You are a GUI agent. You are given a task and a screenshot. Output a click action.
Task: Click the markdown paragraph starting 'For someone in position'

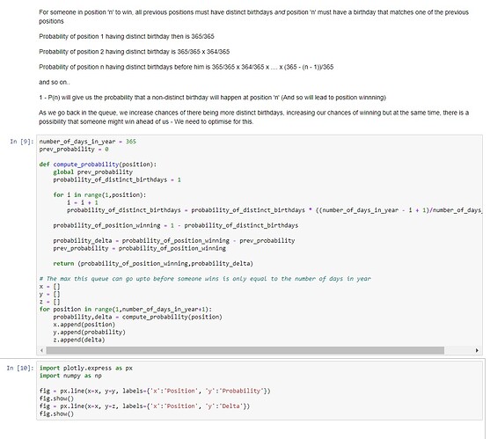pyautogui.click(x=253, y=17)
